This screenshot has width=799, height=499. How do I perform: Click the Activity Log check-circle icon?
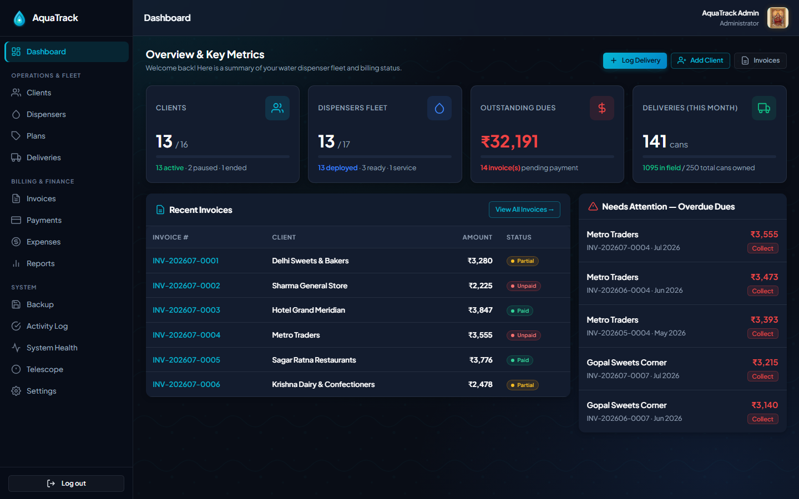[x=16, y=326]
